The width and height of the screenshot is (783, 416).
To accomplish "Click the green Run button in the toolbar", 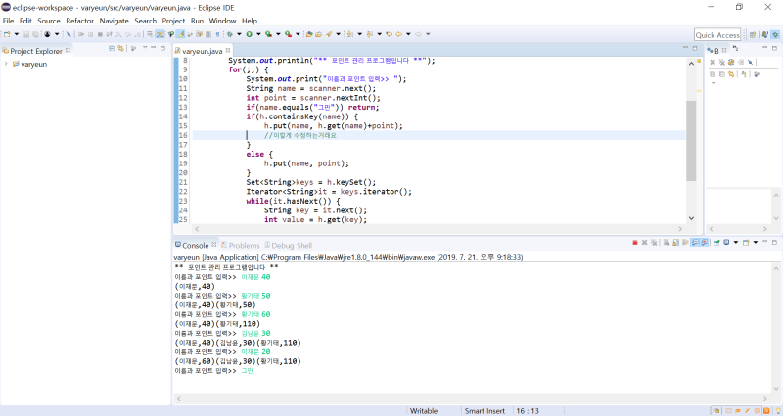I will [x=249, y=34].
